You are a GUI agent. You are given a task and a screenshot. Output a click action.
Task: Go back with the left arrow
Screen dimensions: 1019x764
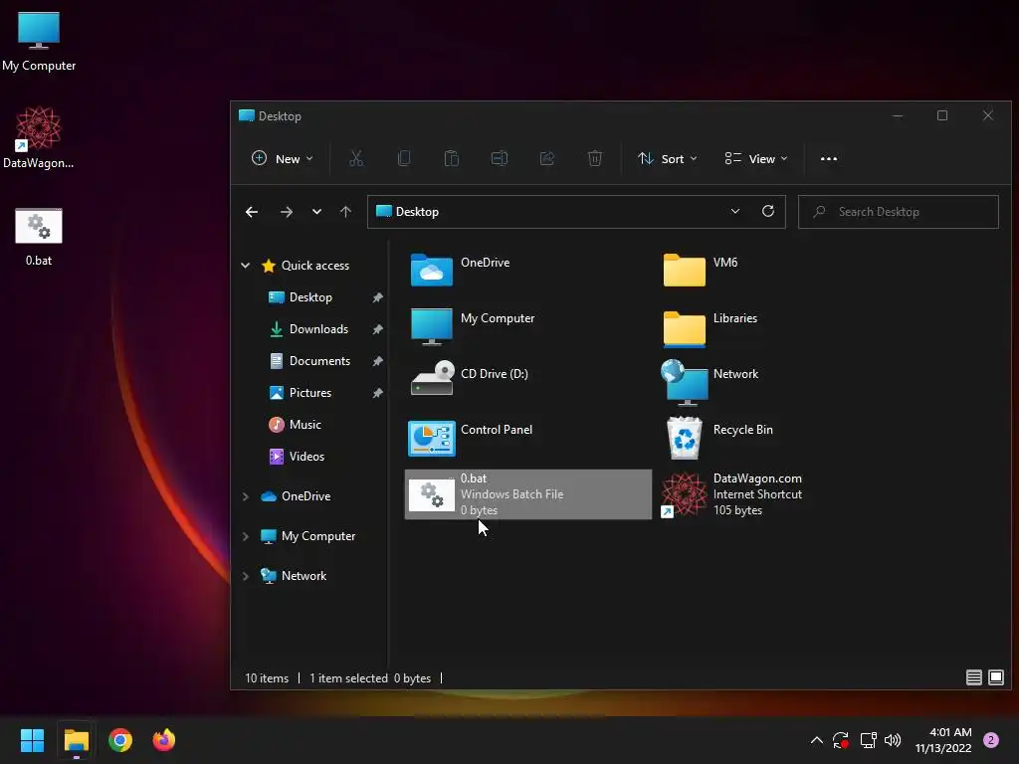(x=252, y=212)
